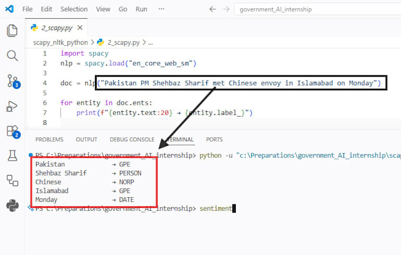Open the Python extension view in activity bar
Screen dimensions: 401x255
pyautogui.click(x=12, y=206)
